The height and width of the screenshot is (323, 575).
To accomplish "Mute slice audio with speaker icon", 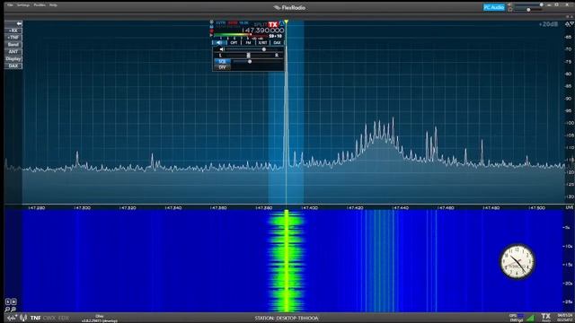I will coord(221,49).
